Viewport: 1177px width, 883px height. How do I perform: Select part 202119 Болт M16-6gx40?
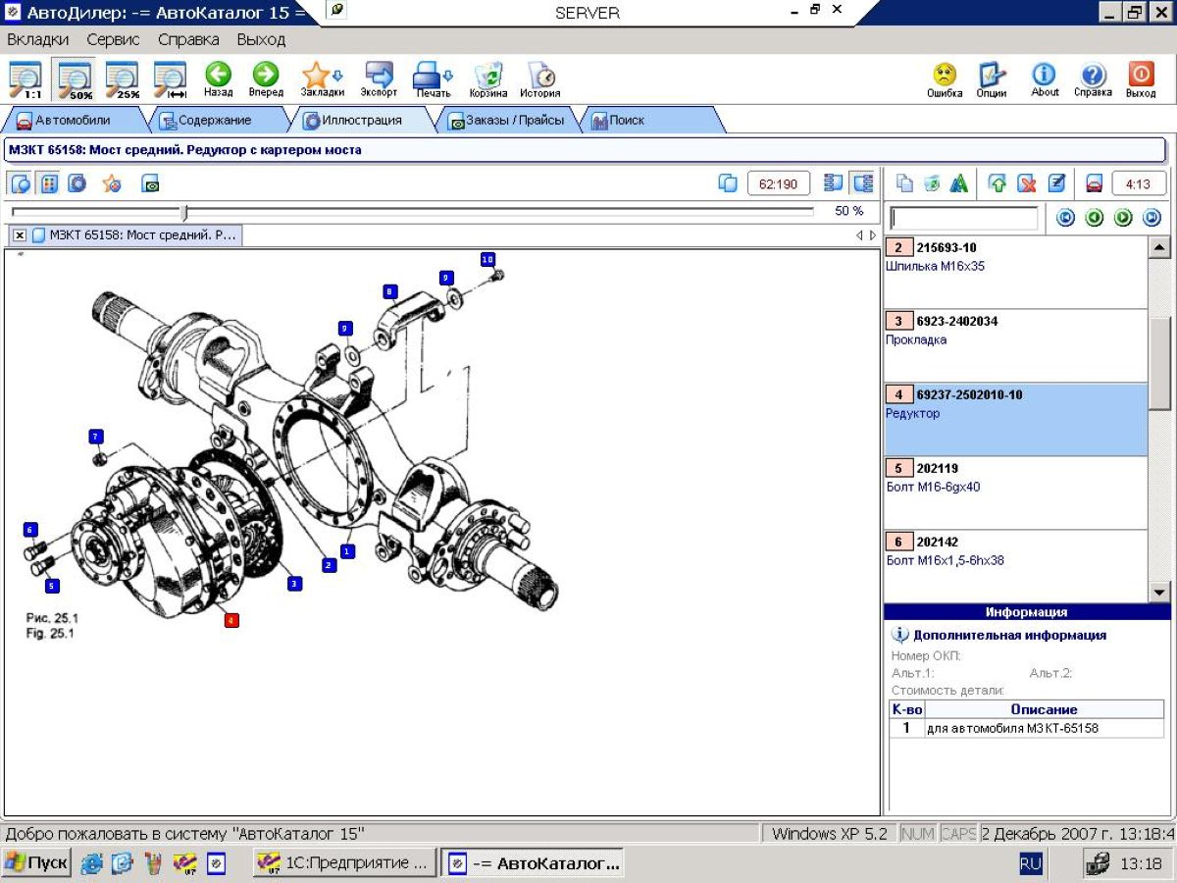[x=1015, y=493]
